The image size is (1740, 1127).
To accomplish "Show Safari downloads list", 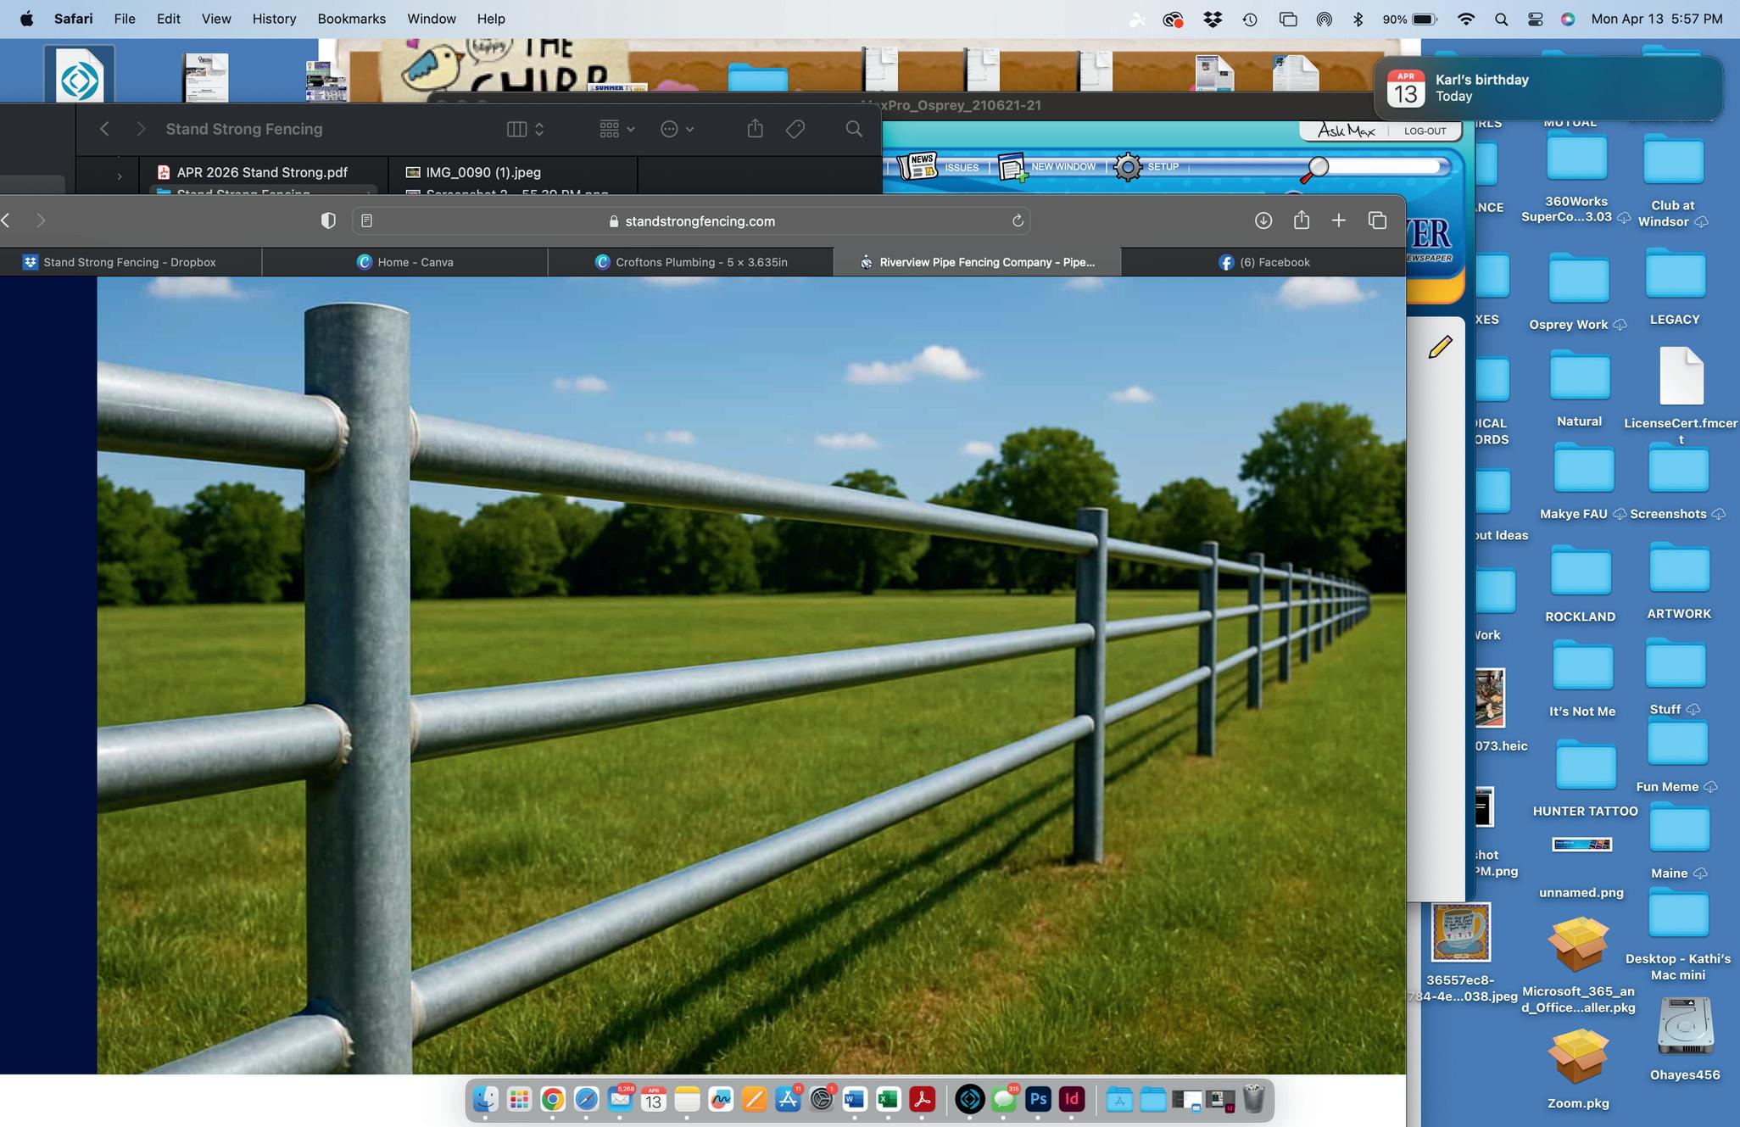I will (x=1263, y=220).
